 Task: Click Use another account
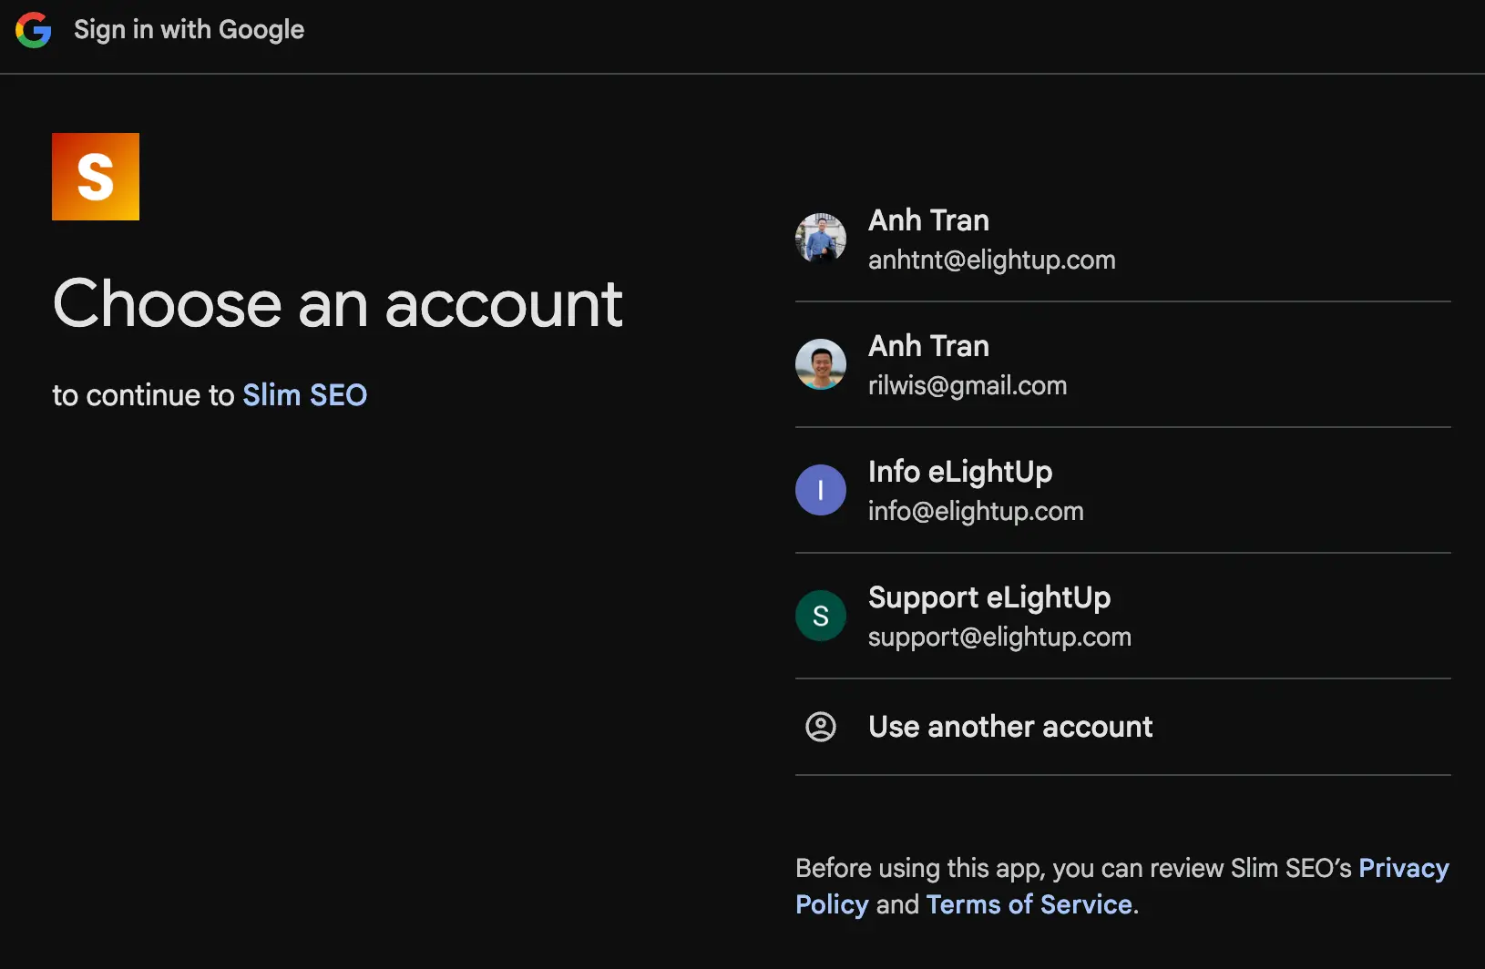tap(1123, 727)
